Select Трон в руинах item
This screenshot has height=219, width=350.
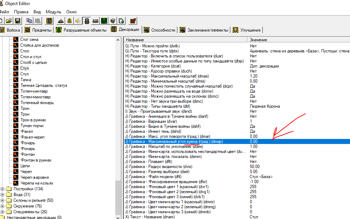click(33, 120)
